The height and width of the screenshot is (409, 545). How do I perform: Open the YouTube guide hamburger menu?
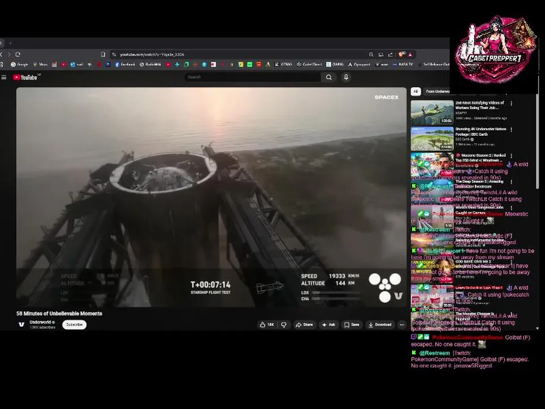point(4,77)
